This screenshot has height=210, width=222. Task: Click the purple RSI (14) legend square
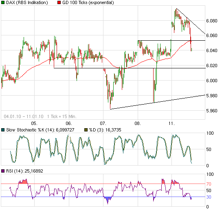tap(3, 171)
